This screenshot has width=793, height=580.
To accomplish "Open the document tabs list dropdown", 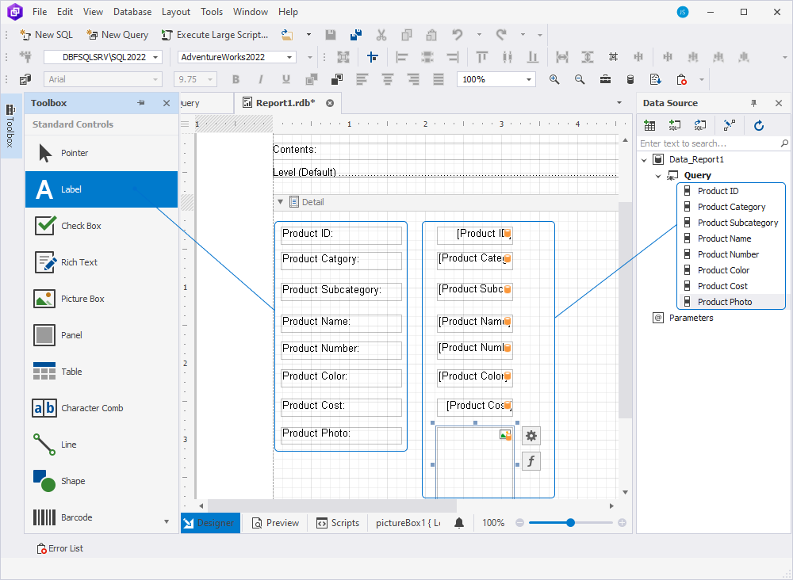I will [x=619, y=103].
